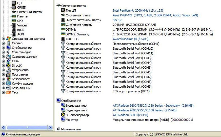Click the Тест icon in the sidebar
The width and height of the screenshot is (221, 137).
8,92
